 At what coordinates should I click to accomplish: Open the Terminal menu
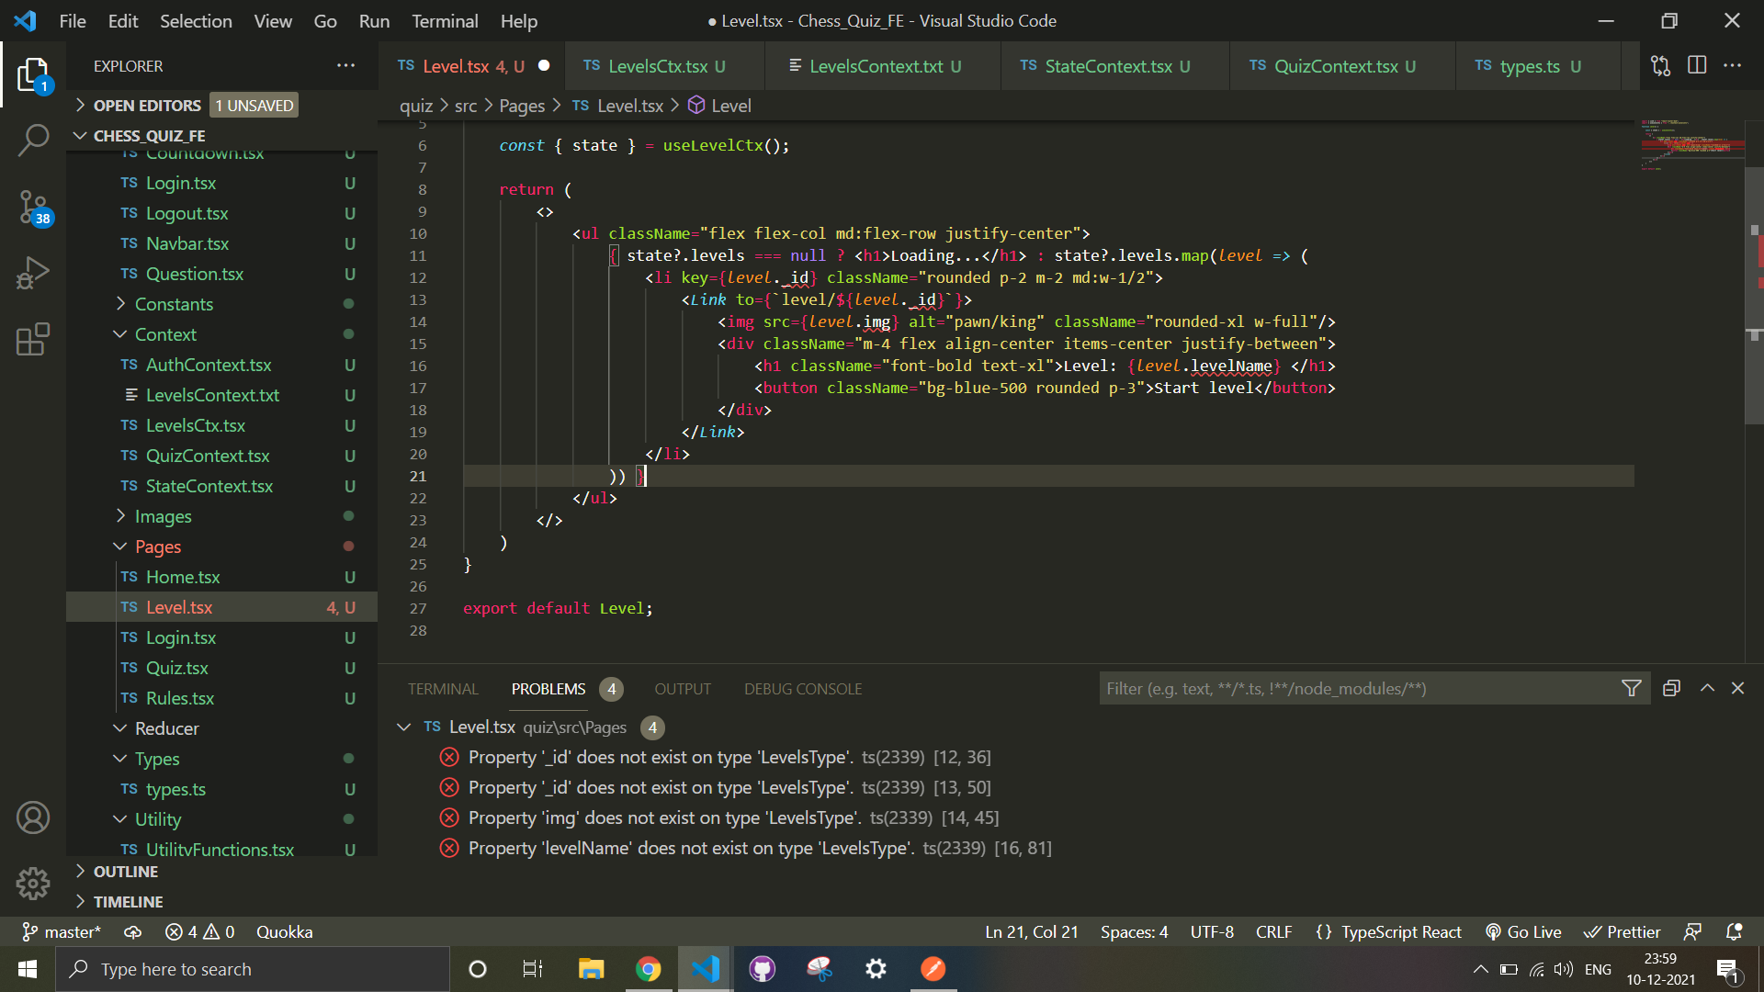pyautogui.click(x=445, y=20)
